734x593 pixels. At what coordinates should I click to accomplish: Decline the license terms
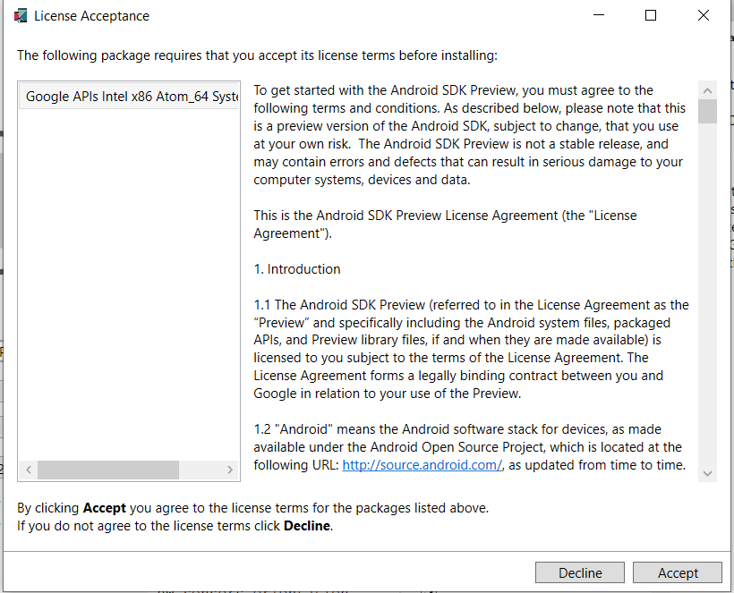point(580,573)
